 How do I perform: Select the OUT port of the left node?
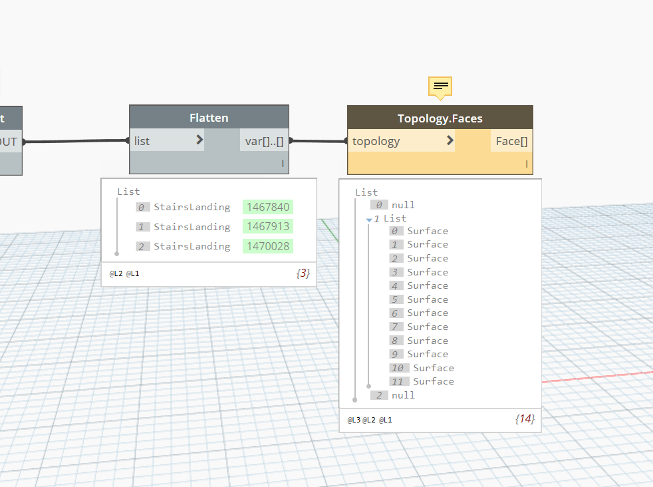pyautogui.click(x=9, y=142)
